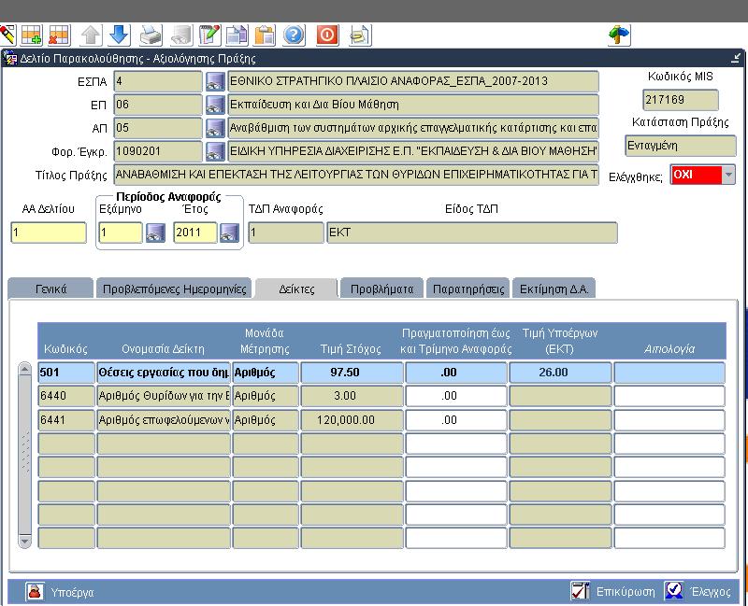
Task: Open the attachments paperclip document icon
Action: coord(360,35)
